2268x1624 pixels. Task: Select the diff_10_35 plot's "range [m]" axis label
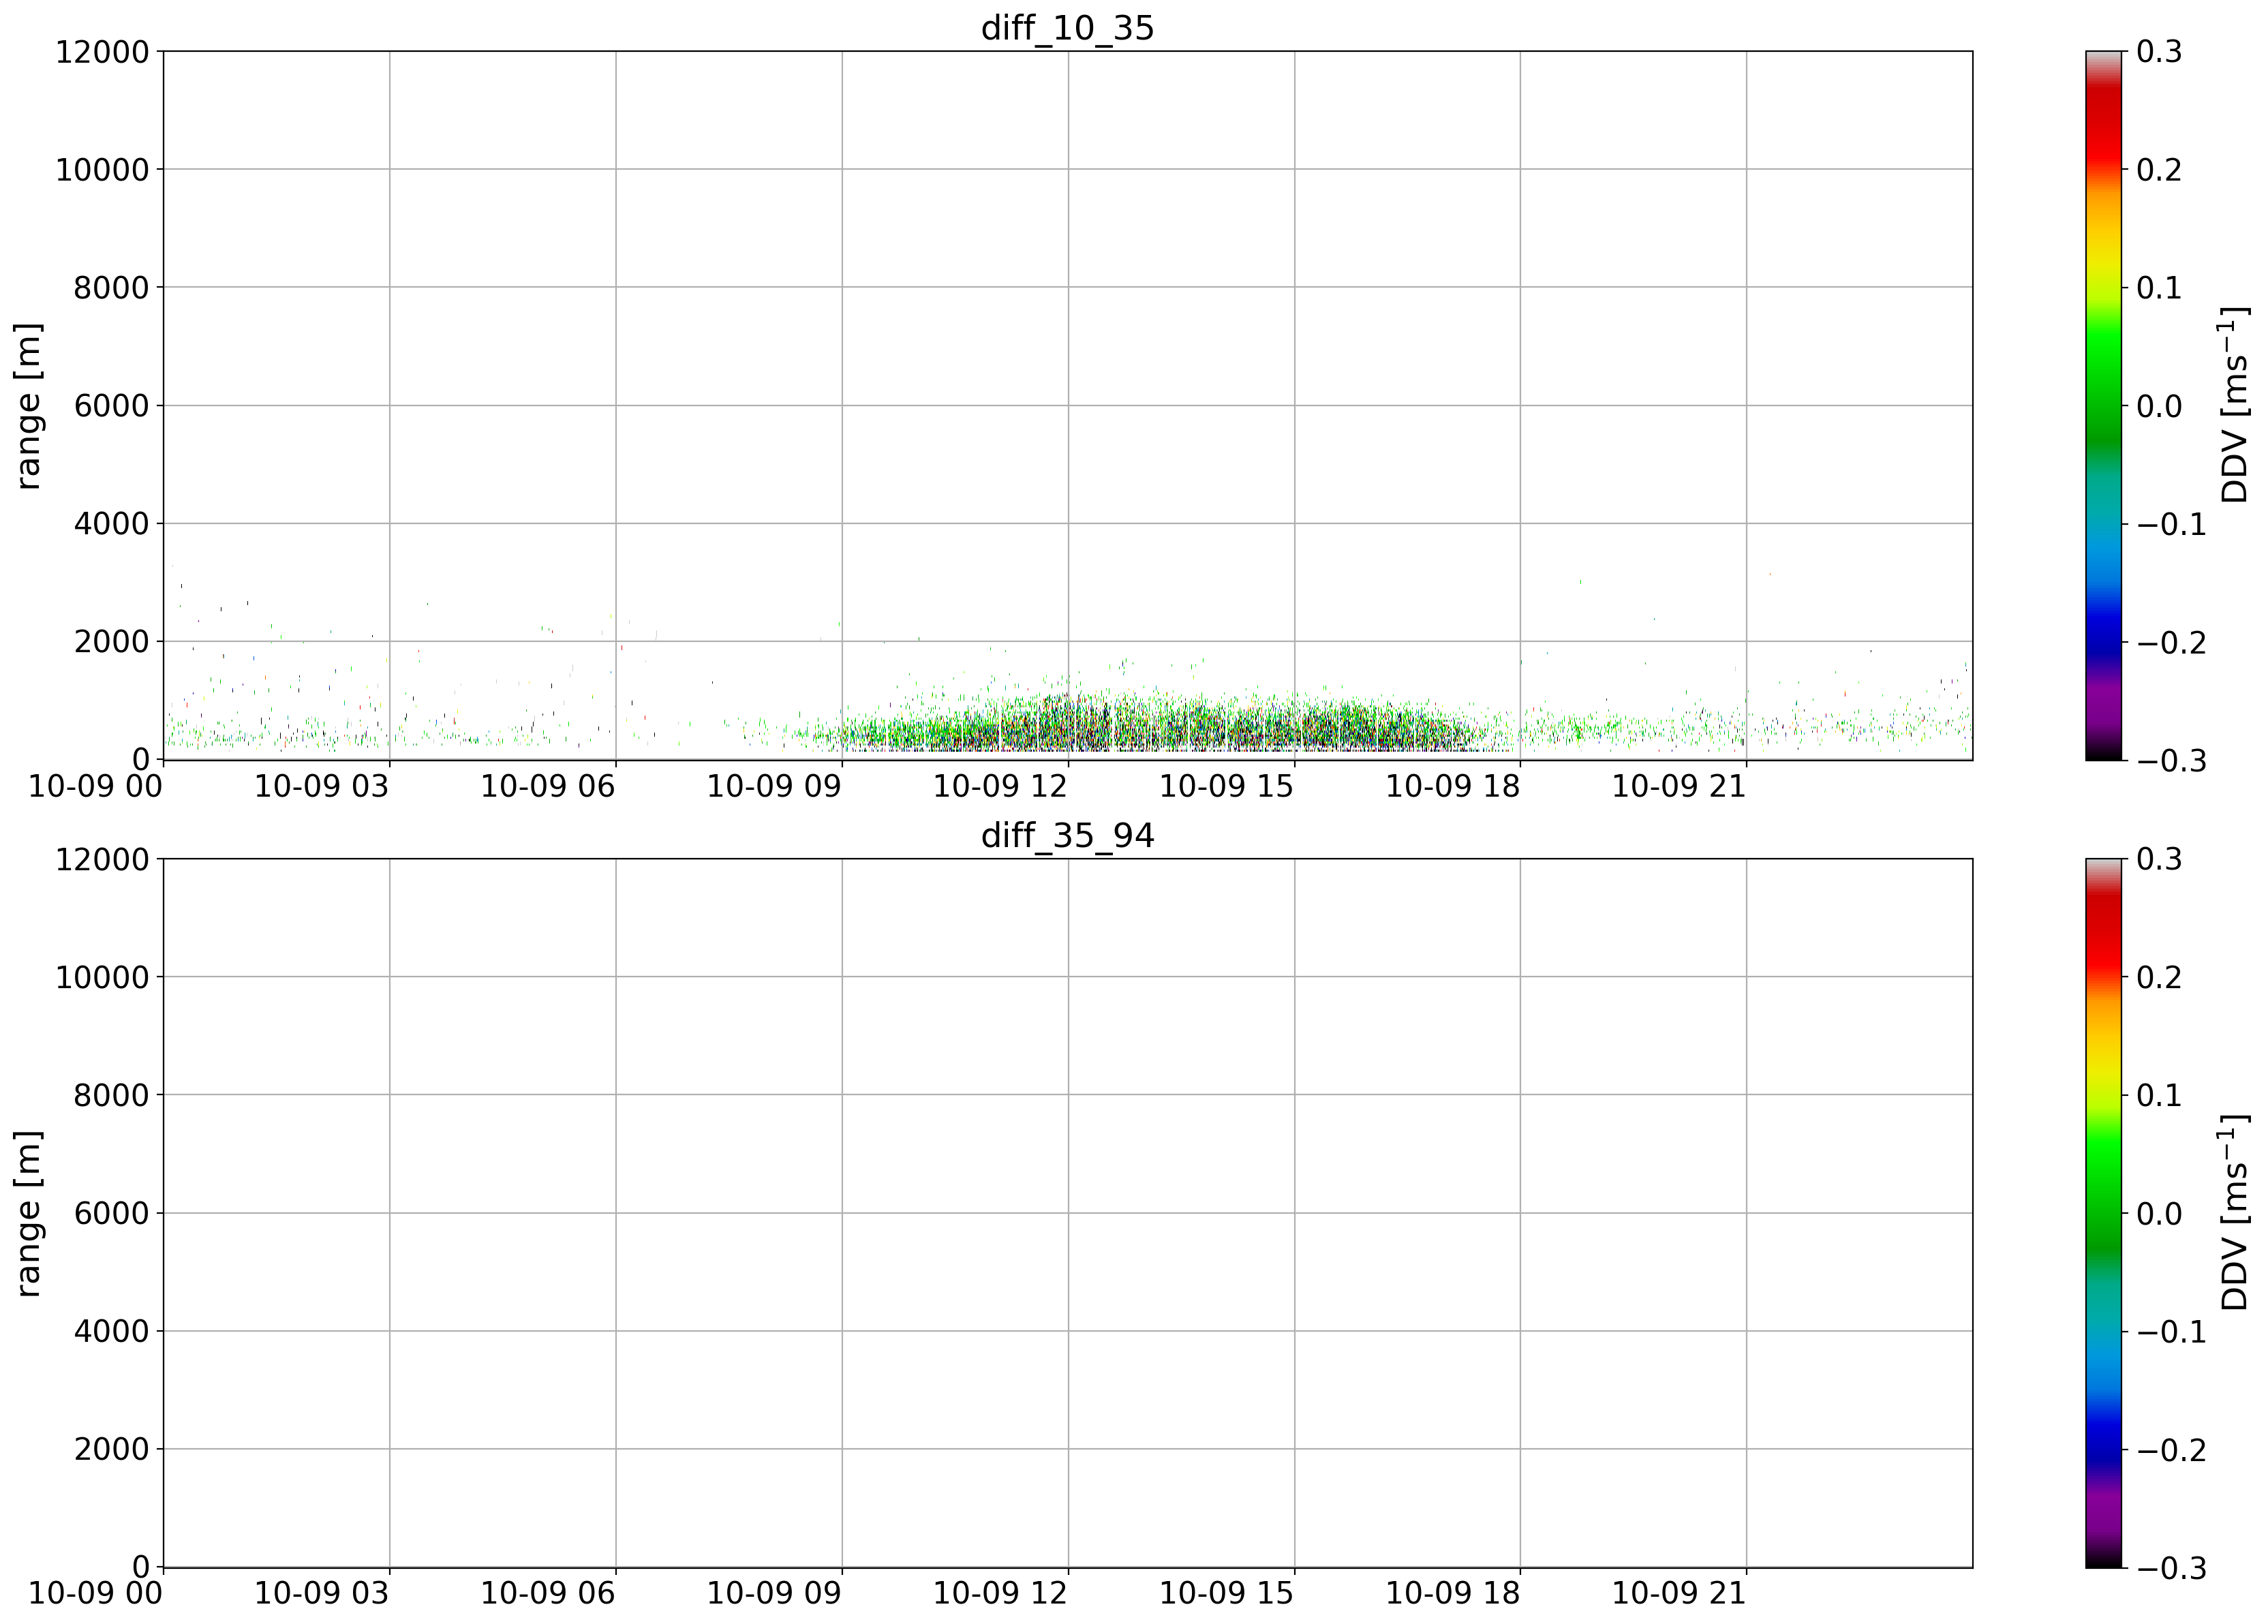pos(28,405)
